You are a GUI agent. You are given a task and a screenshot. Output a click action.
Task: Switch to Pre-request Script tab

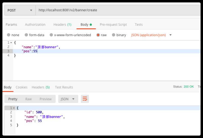click(113, 25)
